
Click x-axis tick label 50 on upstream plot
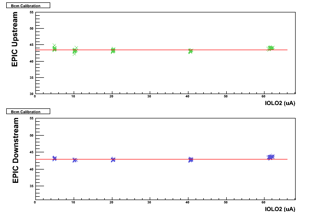coord(226,96)
